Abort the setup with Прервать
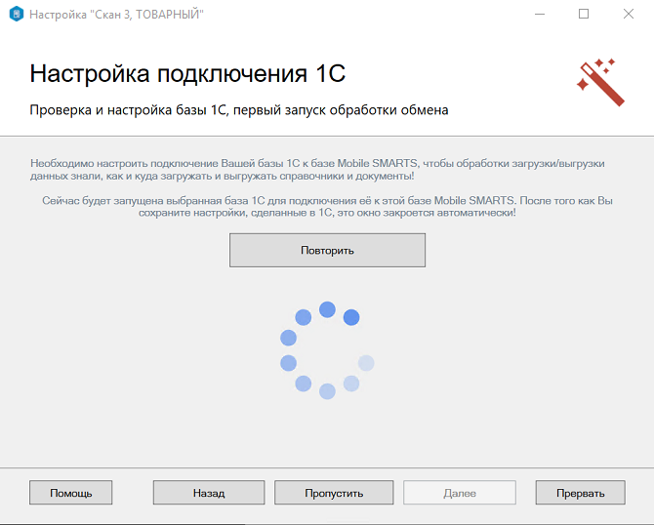 tap(581, 493)
